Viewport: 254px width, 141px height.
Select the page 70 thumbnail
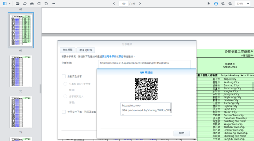[21, 71]
